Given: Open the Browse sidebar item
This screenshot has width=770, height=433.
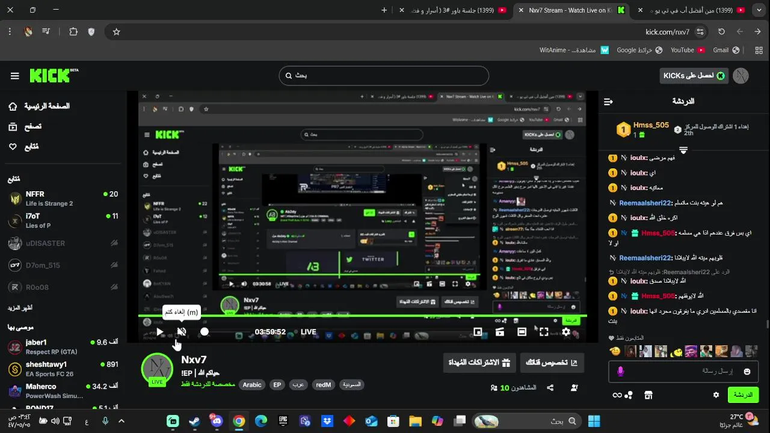Looking at the screenshot, I should [25, 127].
